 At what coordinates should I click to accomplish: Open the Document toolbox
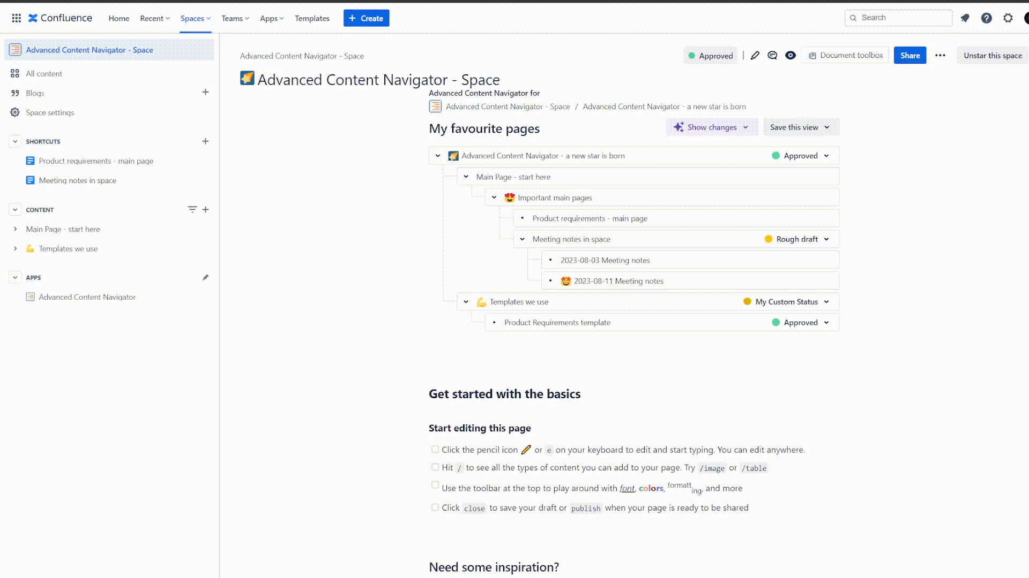845,55
